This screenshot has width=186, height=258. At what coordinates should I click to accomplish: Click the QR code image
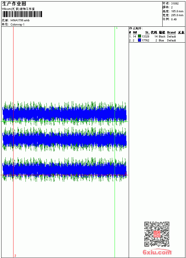157,234
